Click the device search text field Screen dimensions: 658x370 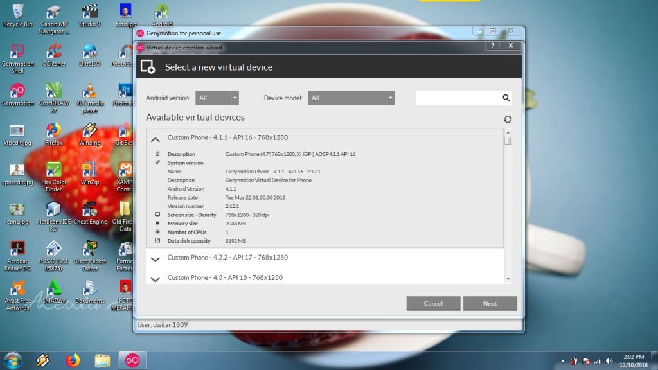point(458,98)
